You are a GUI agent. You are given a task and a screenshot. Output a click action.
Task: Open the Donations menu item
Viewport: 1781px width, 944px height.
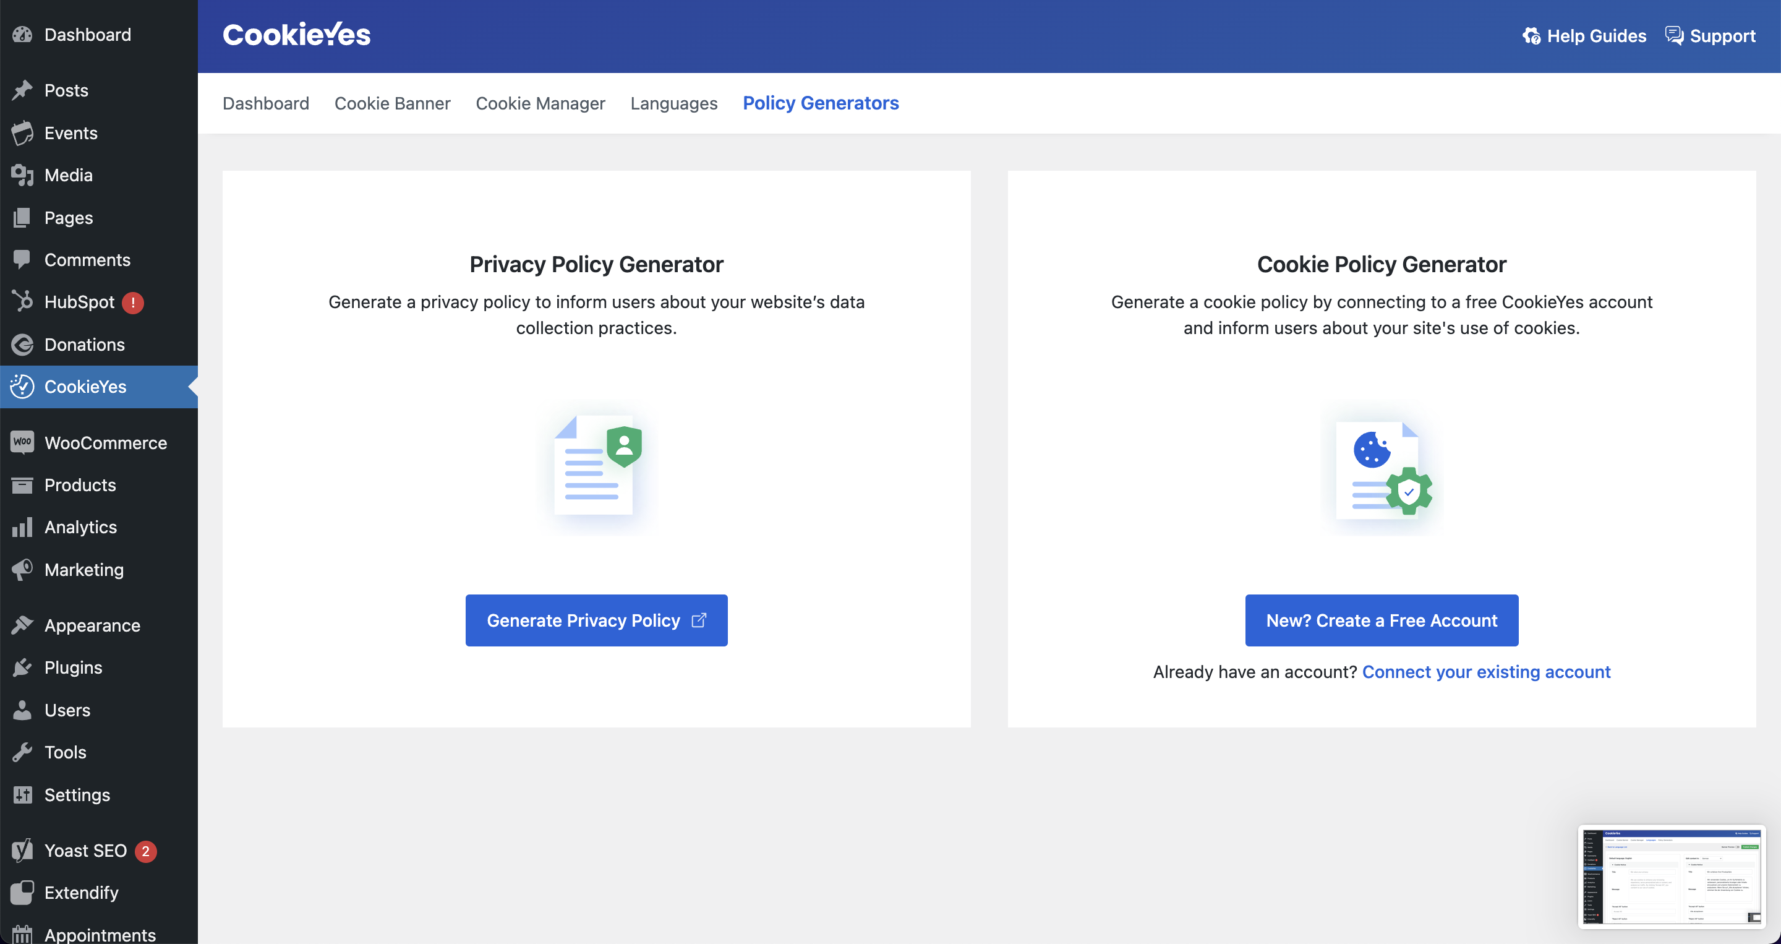[x=99, y=345]
